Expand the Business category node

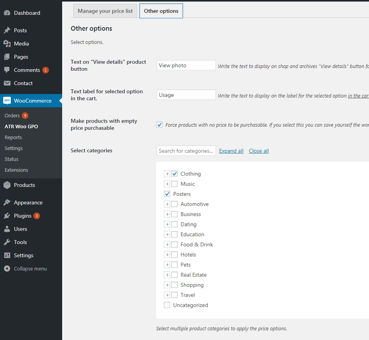[167, 214]
